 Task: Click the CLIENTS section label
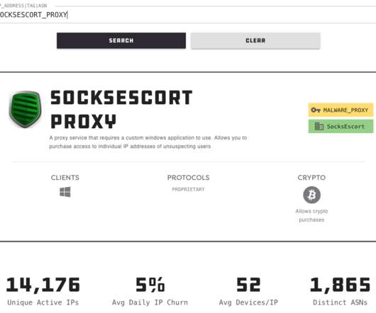pos(65,178)
